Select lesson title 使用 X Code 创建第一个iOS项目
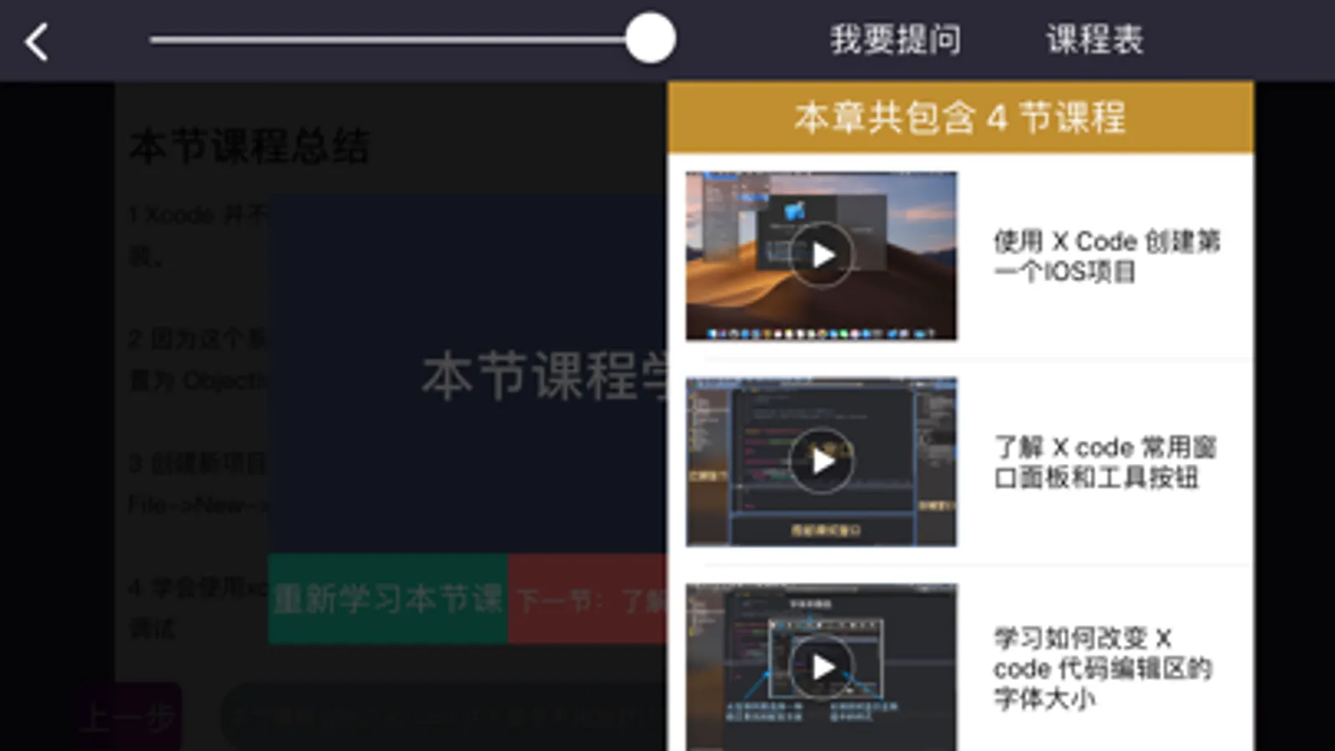The height and width of the screenshot is (751, 1335). [x=1106, y=256]
